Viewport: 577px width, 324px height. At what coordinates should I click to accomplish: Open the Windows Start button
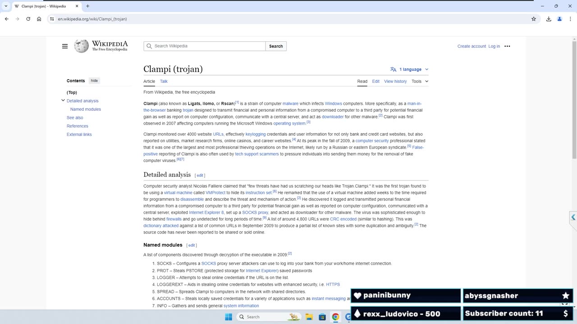pos(229,317)
